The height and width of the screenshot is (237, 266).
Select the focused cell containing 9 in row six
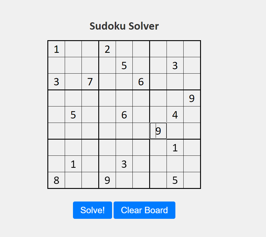pyautogui.click(x=158, y=131)
